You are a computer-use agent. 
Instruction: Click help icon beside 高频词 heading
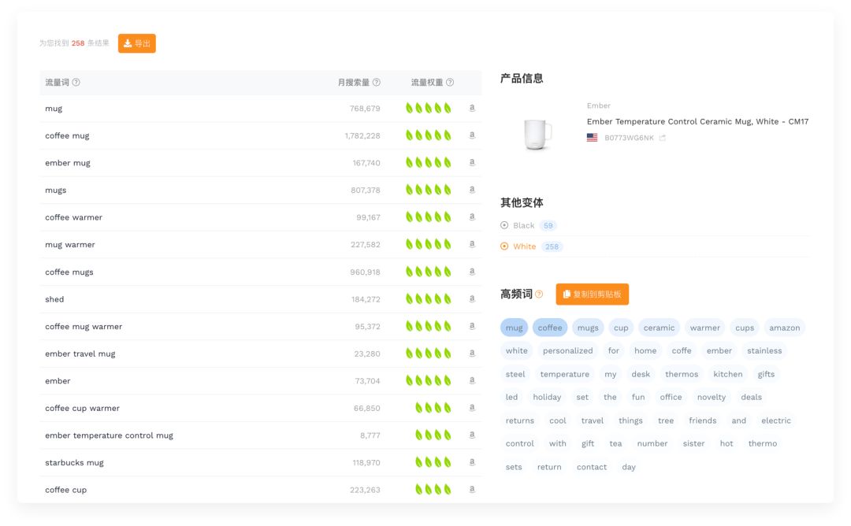pos(540,294)
